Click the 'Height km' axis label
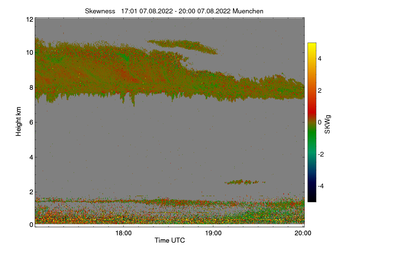This screenshot has width=400, height=267. (x=19, y=121)
